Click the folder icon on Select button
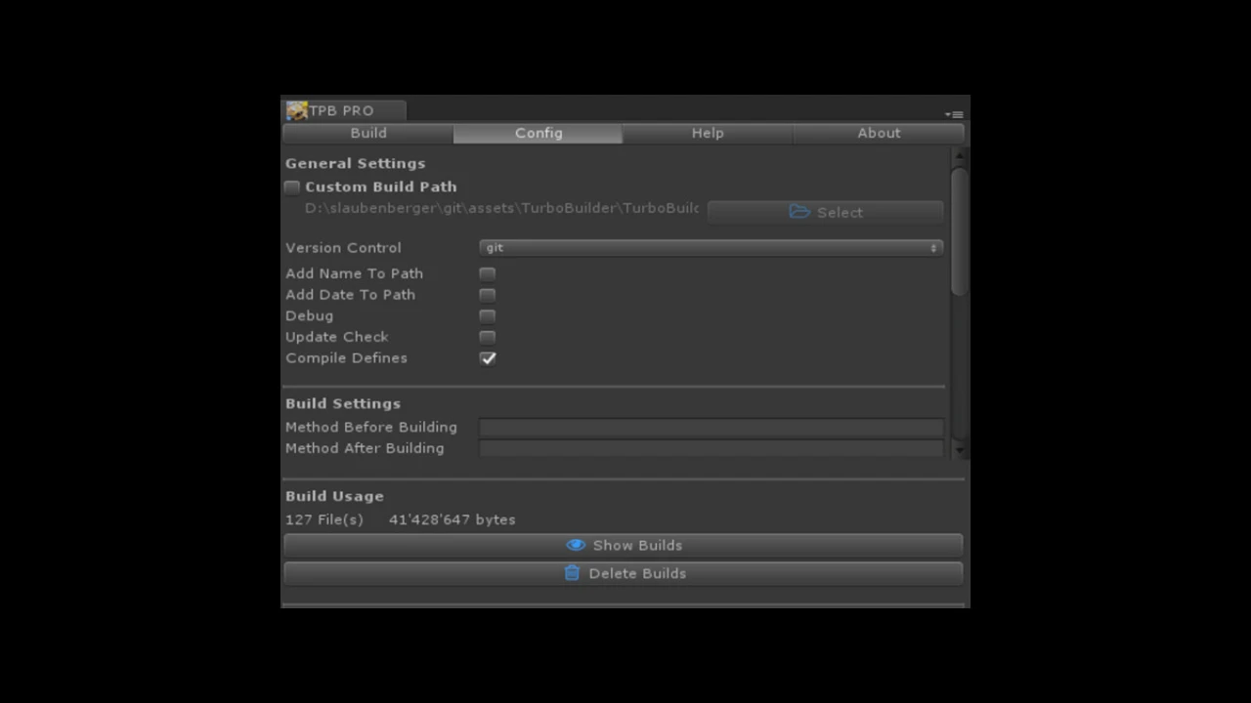This screenshot has width=1251, height=703. point(799,212)
